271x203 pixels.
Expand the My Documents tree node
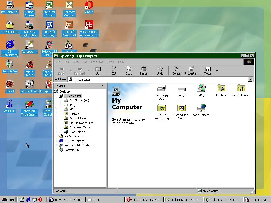56,136
